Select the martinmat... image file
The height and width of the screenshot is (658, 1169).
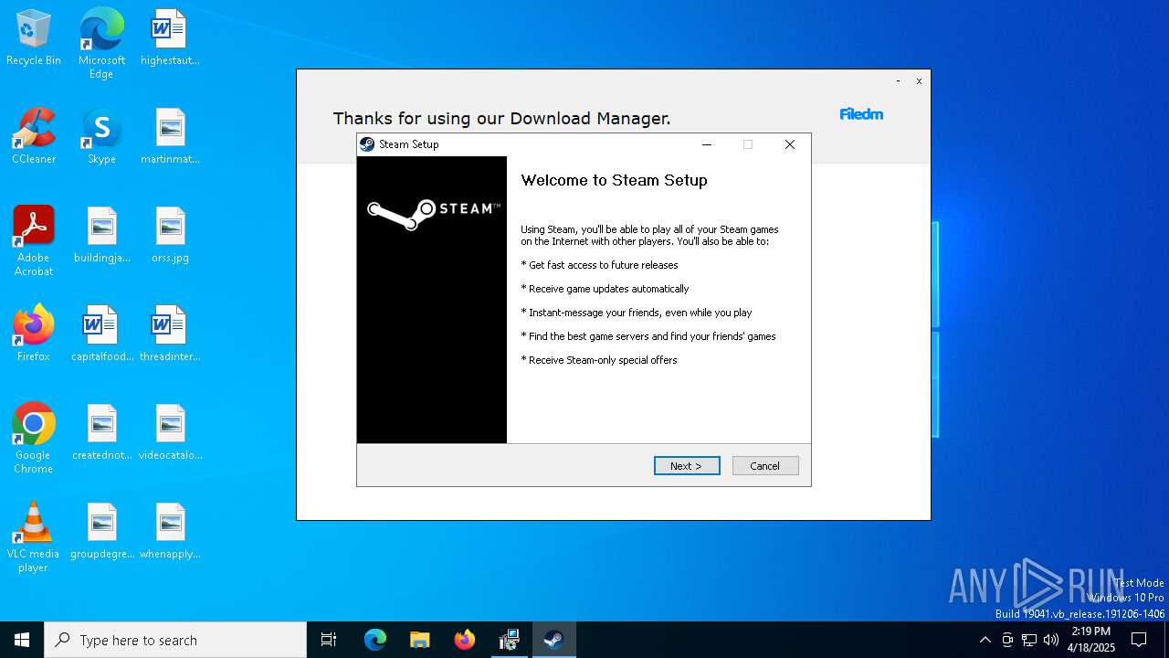[170, 137]
